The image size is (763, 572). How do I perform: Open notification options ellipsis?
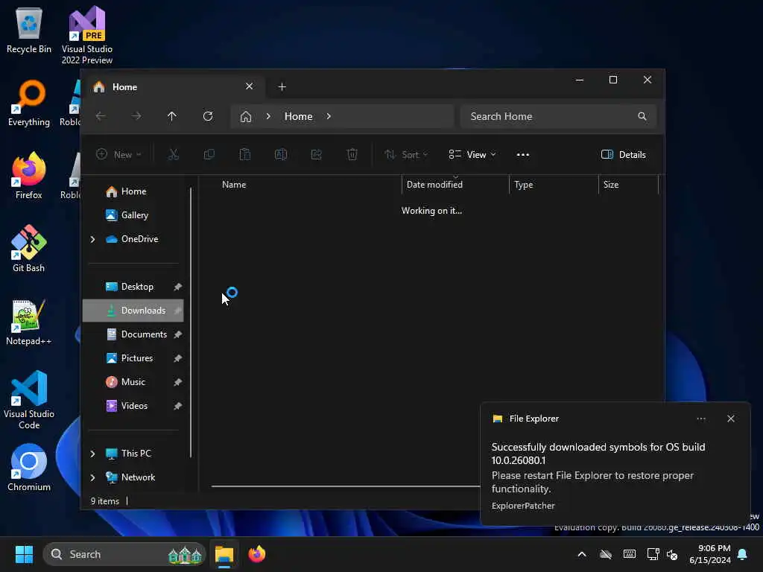click(701, 419)
